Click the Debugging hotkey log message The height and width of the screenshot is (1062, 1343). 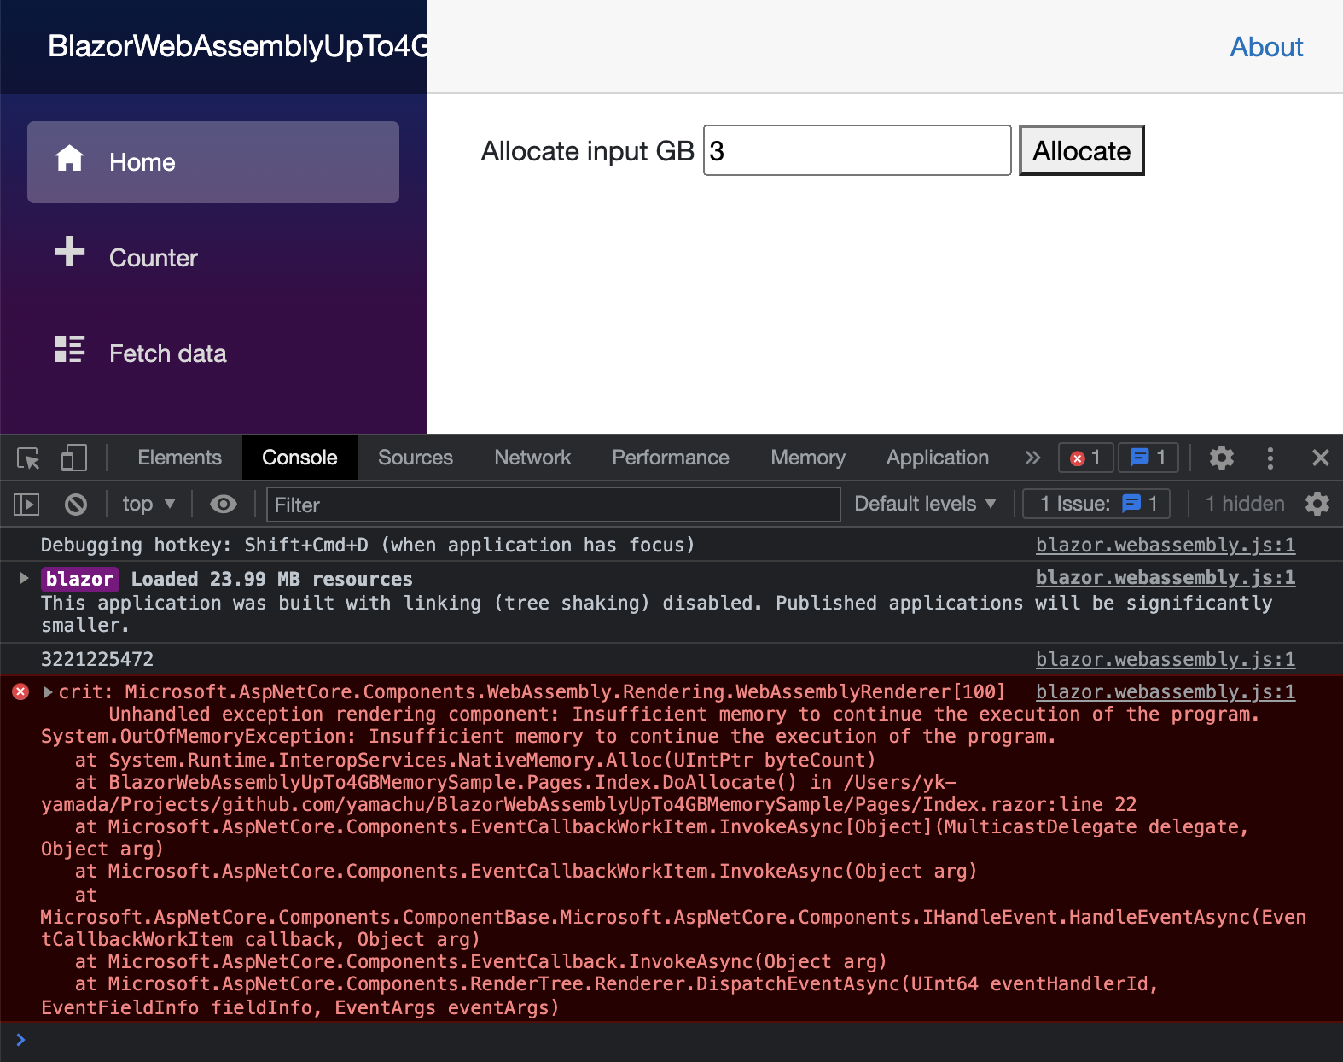(368, 545)
